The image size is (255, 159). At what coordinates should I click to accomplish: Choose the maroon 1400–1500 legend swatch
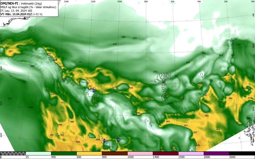pyautogui.click(x=165, y=153)
